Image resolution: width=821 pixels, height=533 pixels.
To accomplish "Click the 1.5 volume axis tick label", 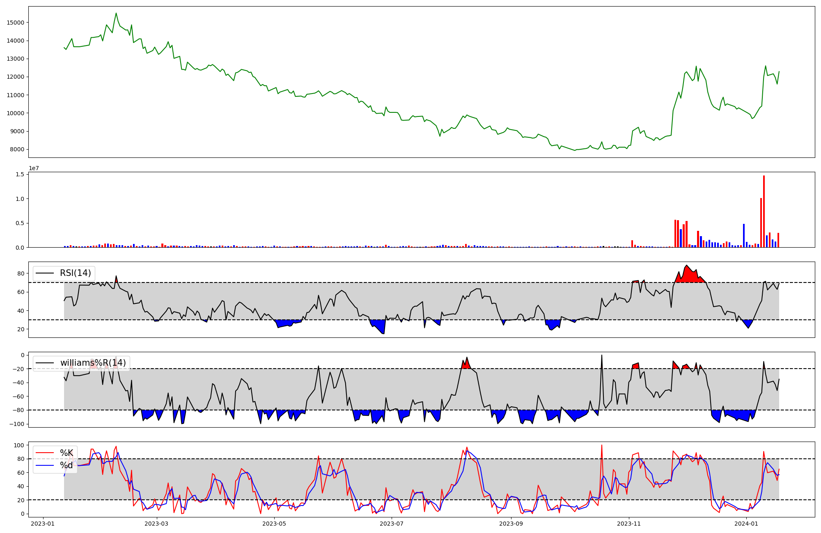I will tap(20, 174).
